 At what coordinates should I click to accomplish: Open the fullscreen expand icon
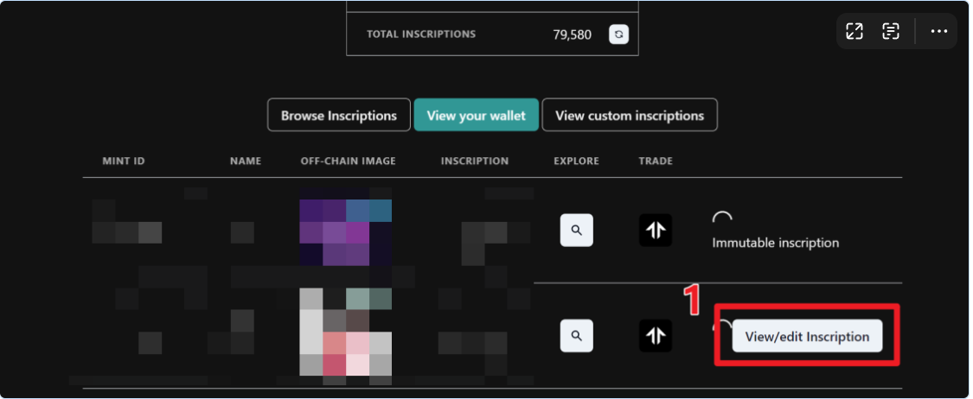coord(855,31)
